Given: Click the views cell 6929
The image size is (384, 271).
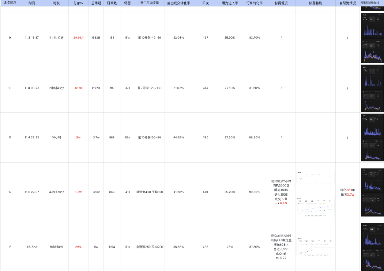Looking at the screenshot, I should click(x=96, y=88).
